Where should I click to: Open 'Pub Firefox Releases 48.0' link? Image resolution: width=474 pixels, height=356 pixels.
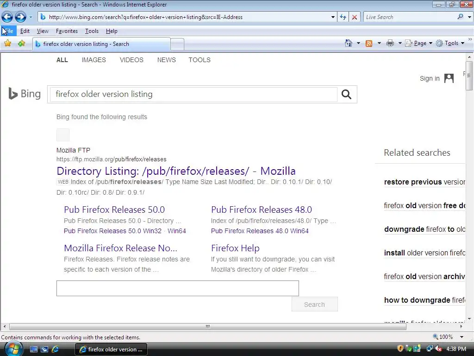point(262,210)
